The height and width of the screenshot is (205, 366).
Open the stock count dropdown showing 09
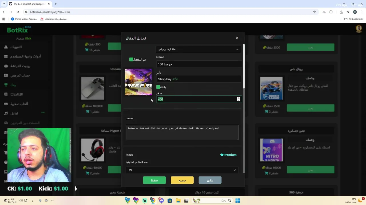182,170
